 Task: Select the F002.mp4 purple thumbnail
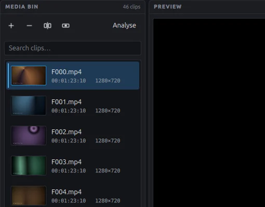tap(29, 136)
